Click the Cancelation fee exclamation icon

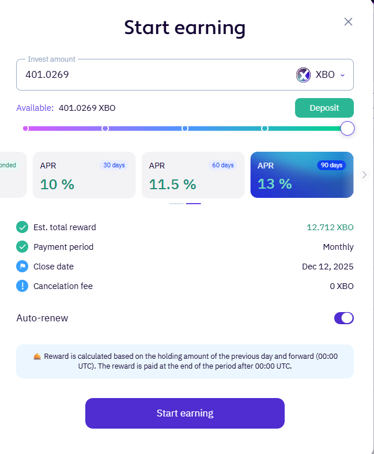[x=22, y=286]
